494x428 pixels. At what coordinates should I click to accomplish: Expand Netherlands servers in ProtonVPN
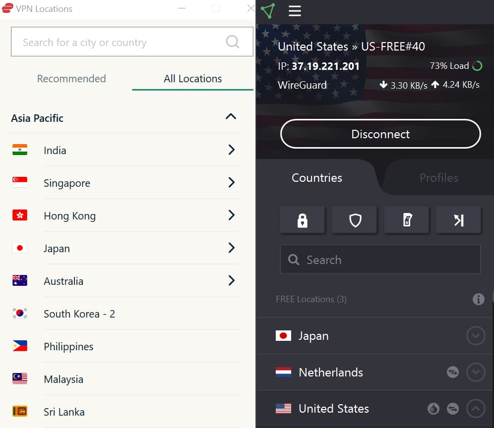coord(476,373)
